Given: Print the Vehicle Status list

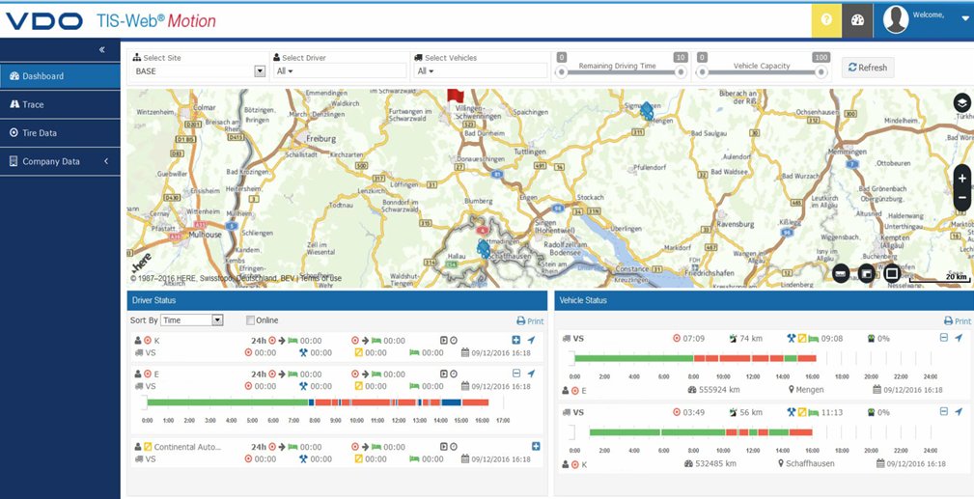Looking at the screenshot, I should [957, 321].
